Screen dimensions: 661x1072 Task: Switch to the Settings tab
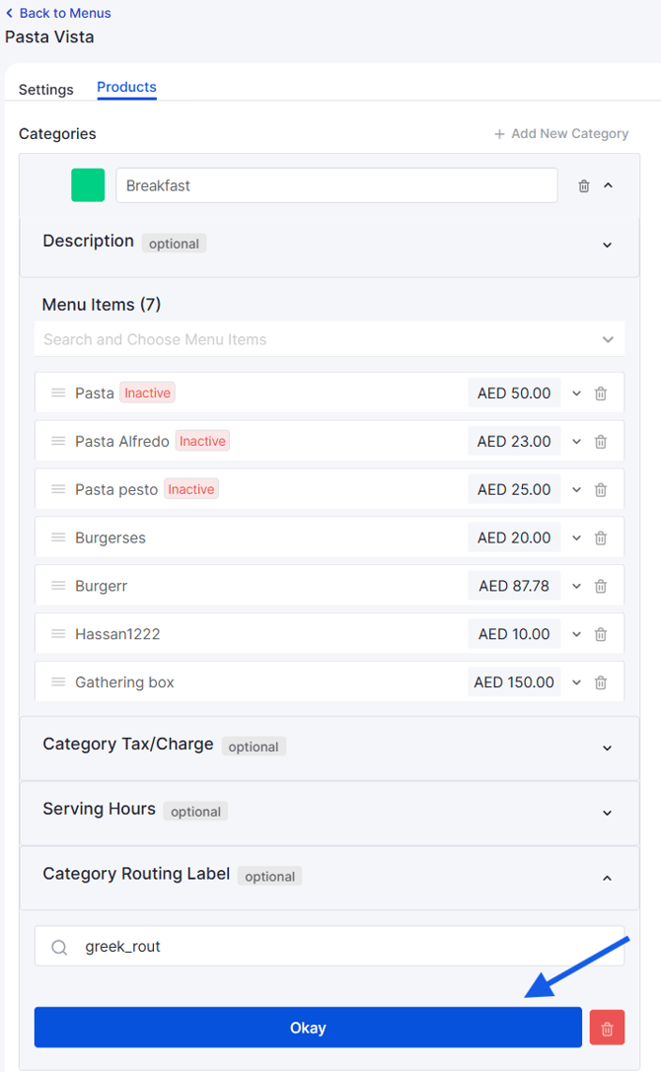[45, 90]
